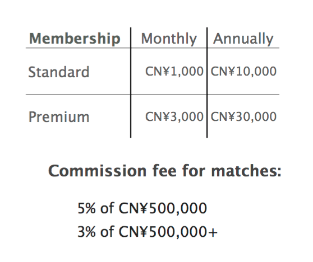The width and height of the screenshot is (313, 262).
Task: Click the 5% of CN¥500,000 line
Action: [142, 208]
